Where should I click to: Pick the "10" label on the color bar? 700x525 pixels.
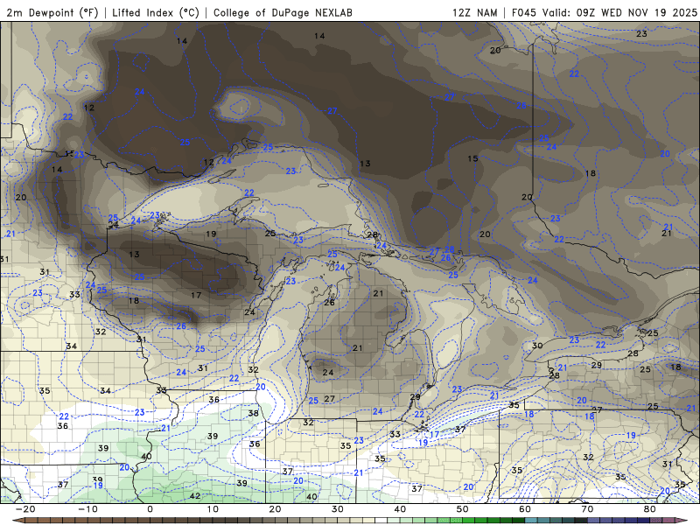point(213,509)
